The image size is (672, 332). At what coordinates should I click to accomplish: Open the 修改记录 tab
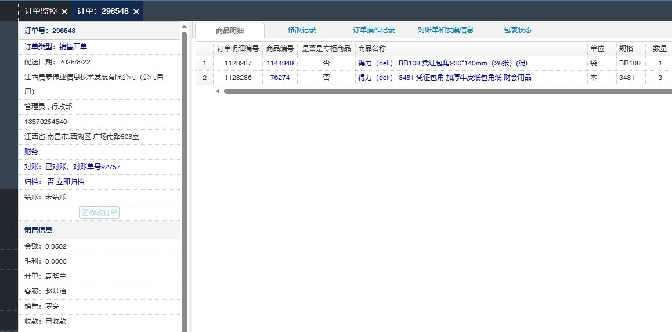click(302, 30)
